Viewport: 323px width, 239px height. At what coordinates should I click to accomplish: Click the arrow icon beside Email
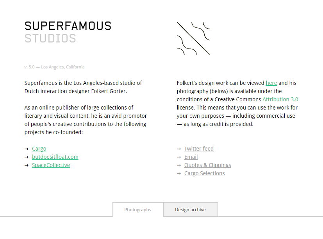click(179, 157)
